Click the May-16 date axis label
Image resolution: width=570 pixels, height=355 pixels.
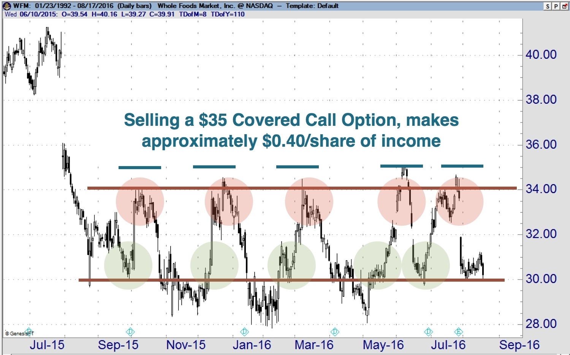383,345
